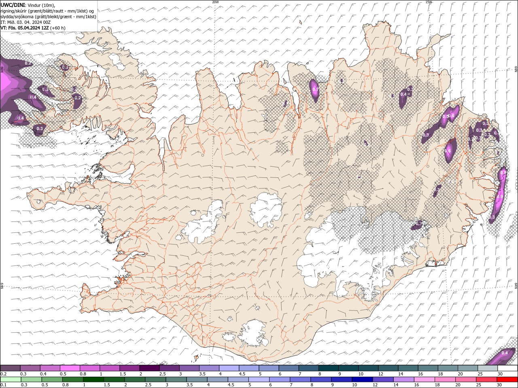Click the large Vatnajökull glacier in the southeast
Screen dimensions: 518x388
[x=348, y=251]
